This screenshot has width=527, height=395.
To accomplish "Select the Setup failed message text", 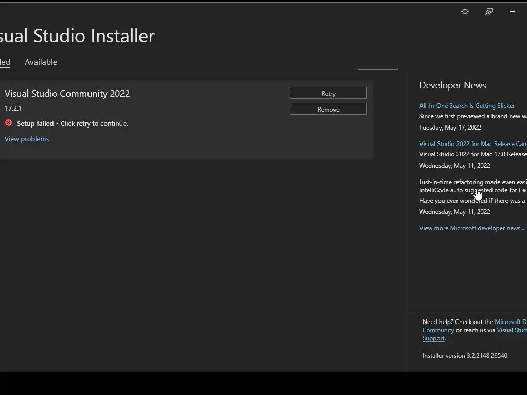I will coord(72,123).
